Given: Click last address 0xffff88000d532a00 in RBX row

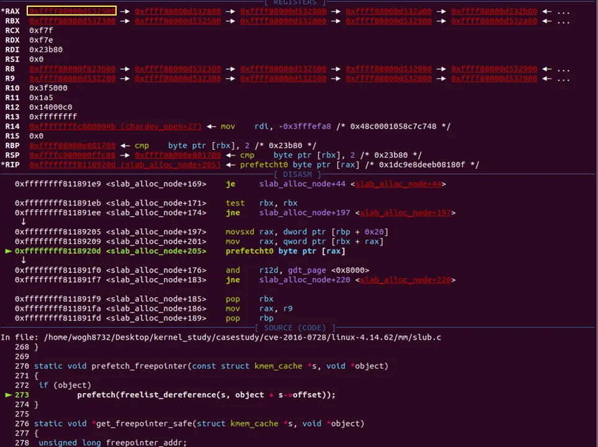Looking at the screenshot, I should point(494,20).
